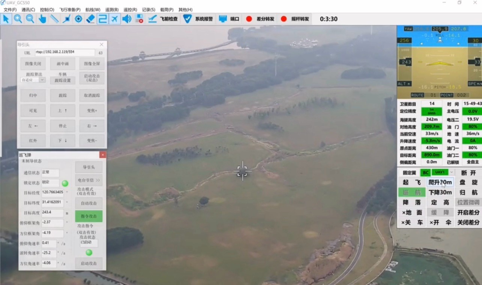This screenshot has width=482, height=285.
Task: Select 自动攻击 attack mode
Action: point(89,203)
